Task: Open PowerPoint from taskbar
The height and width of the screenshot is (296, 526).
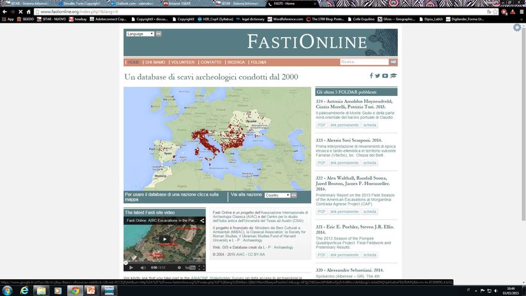Action: pos(91,290)
